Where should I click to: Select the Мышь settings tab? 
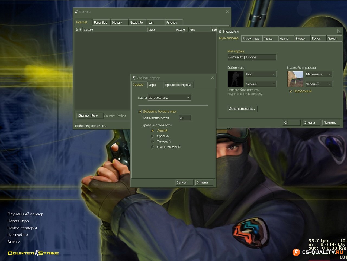(x=270, y=39)
